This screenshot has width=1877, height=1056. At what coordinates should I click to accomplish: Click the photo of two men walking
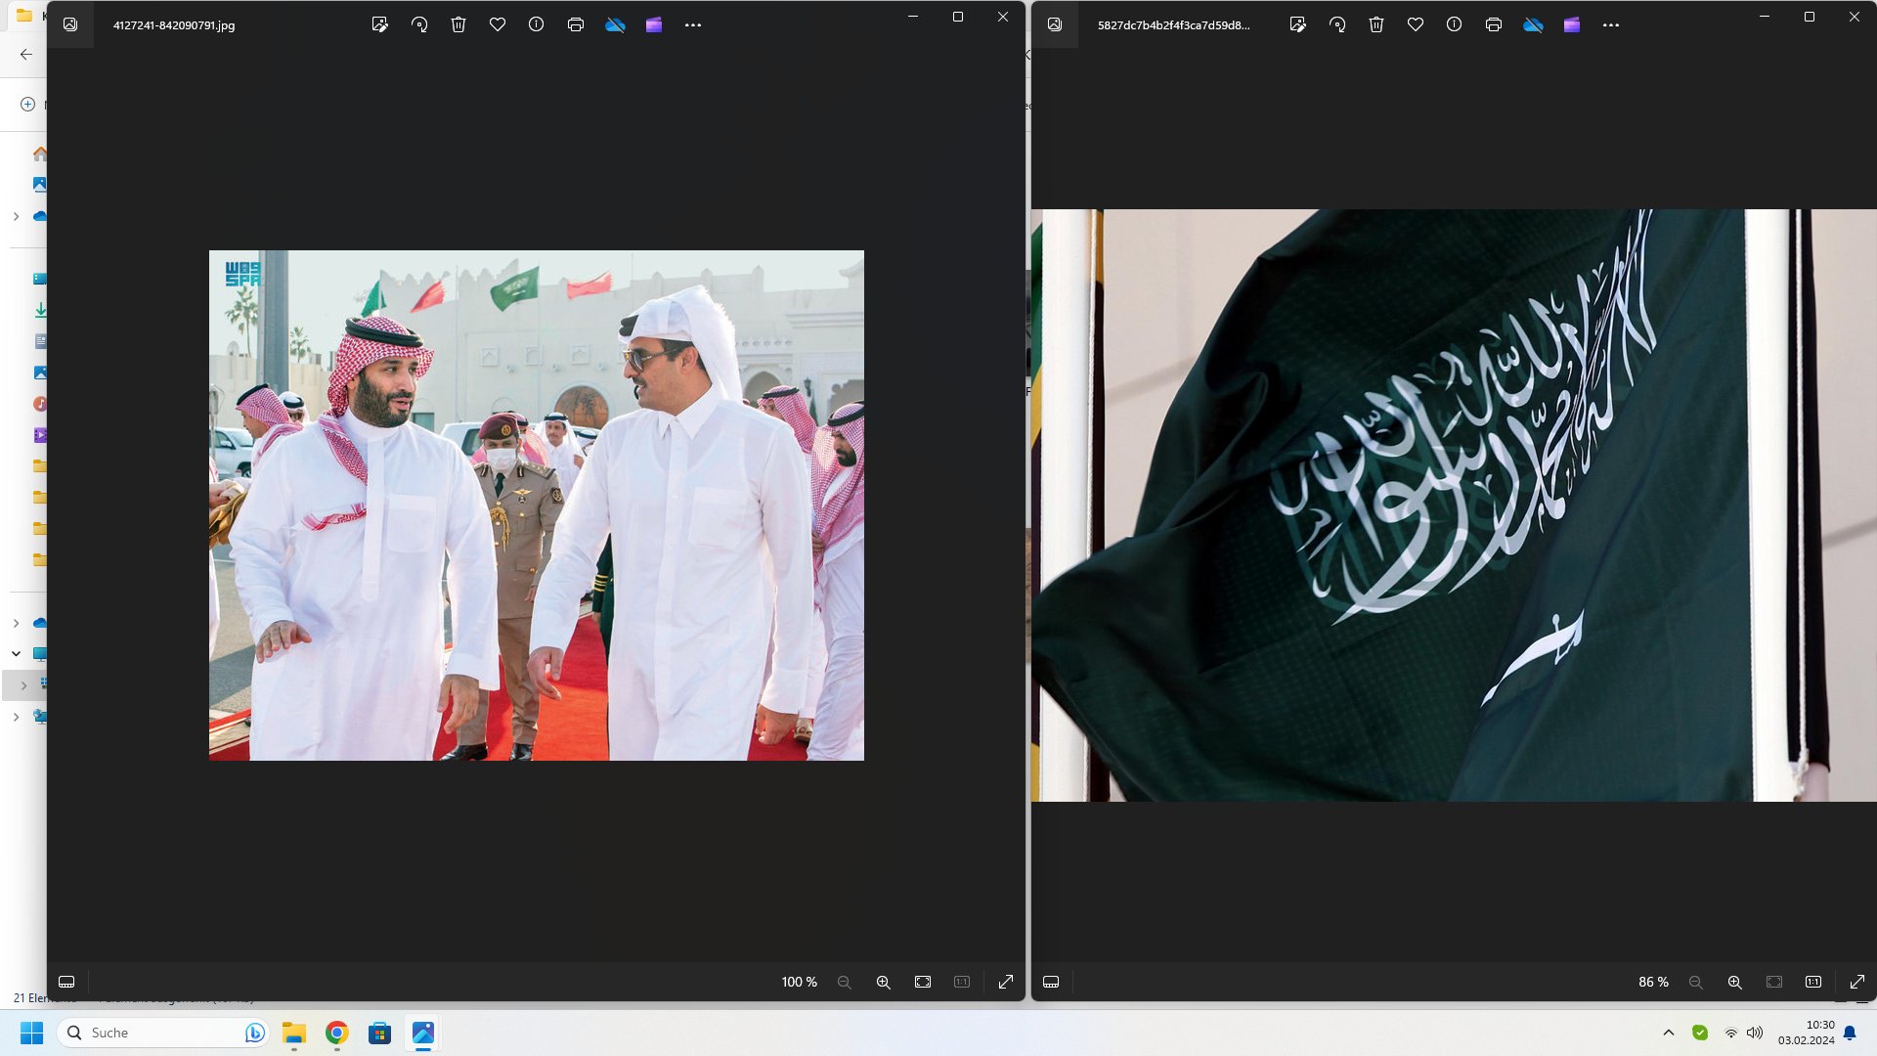click(x=536, y=505)
